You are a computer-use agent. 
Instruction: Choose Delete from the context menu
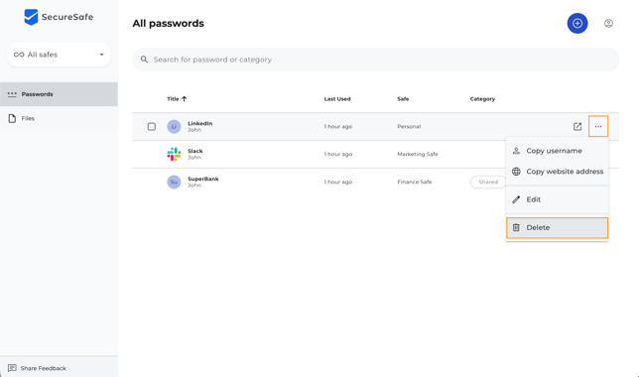pos(557,227)
